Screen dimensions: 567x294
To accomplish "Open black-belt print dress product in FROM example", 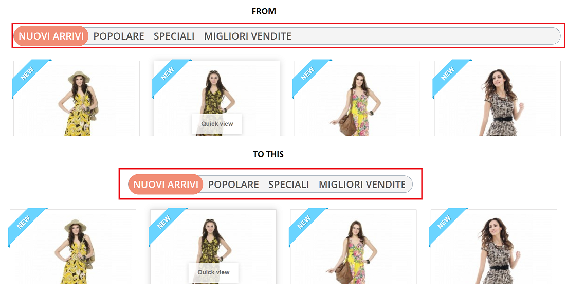I will pyautogui.click(x=497, y=98).
